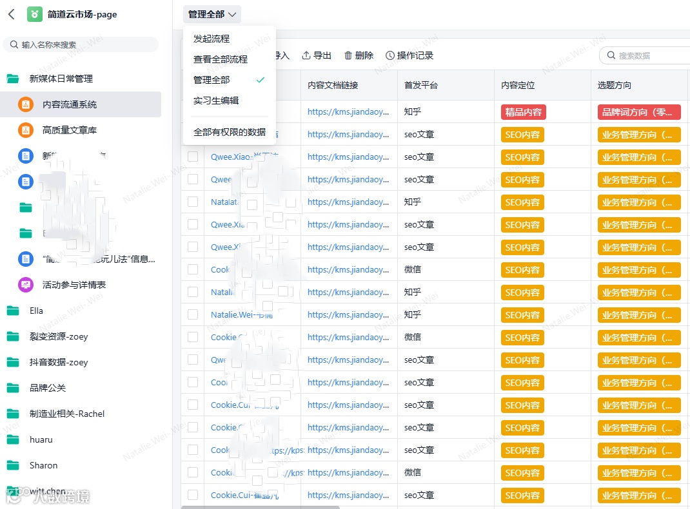Click the huaru folder icon

pyautogui.click(x=13, y=439)
